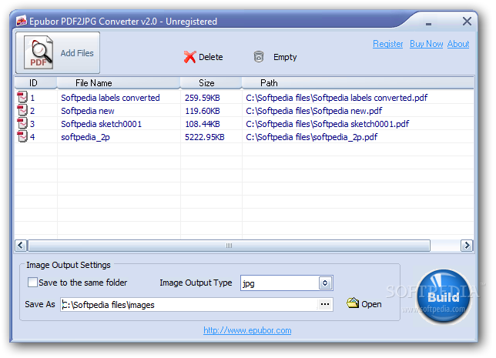Click path ending 'softpedia_2p.pdf'
This screenshot has height=358, width=496.
click(312, 137)
